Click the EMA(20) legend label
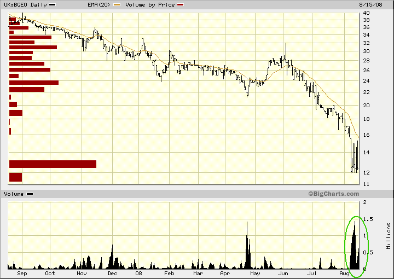This screenshot has width=394, height=279. (99, 4)
